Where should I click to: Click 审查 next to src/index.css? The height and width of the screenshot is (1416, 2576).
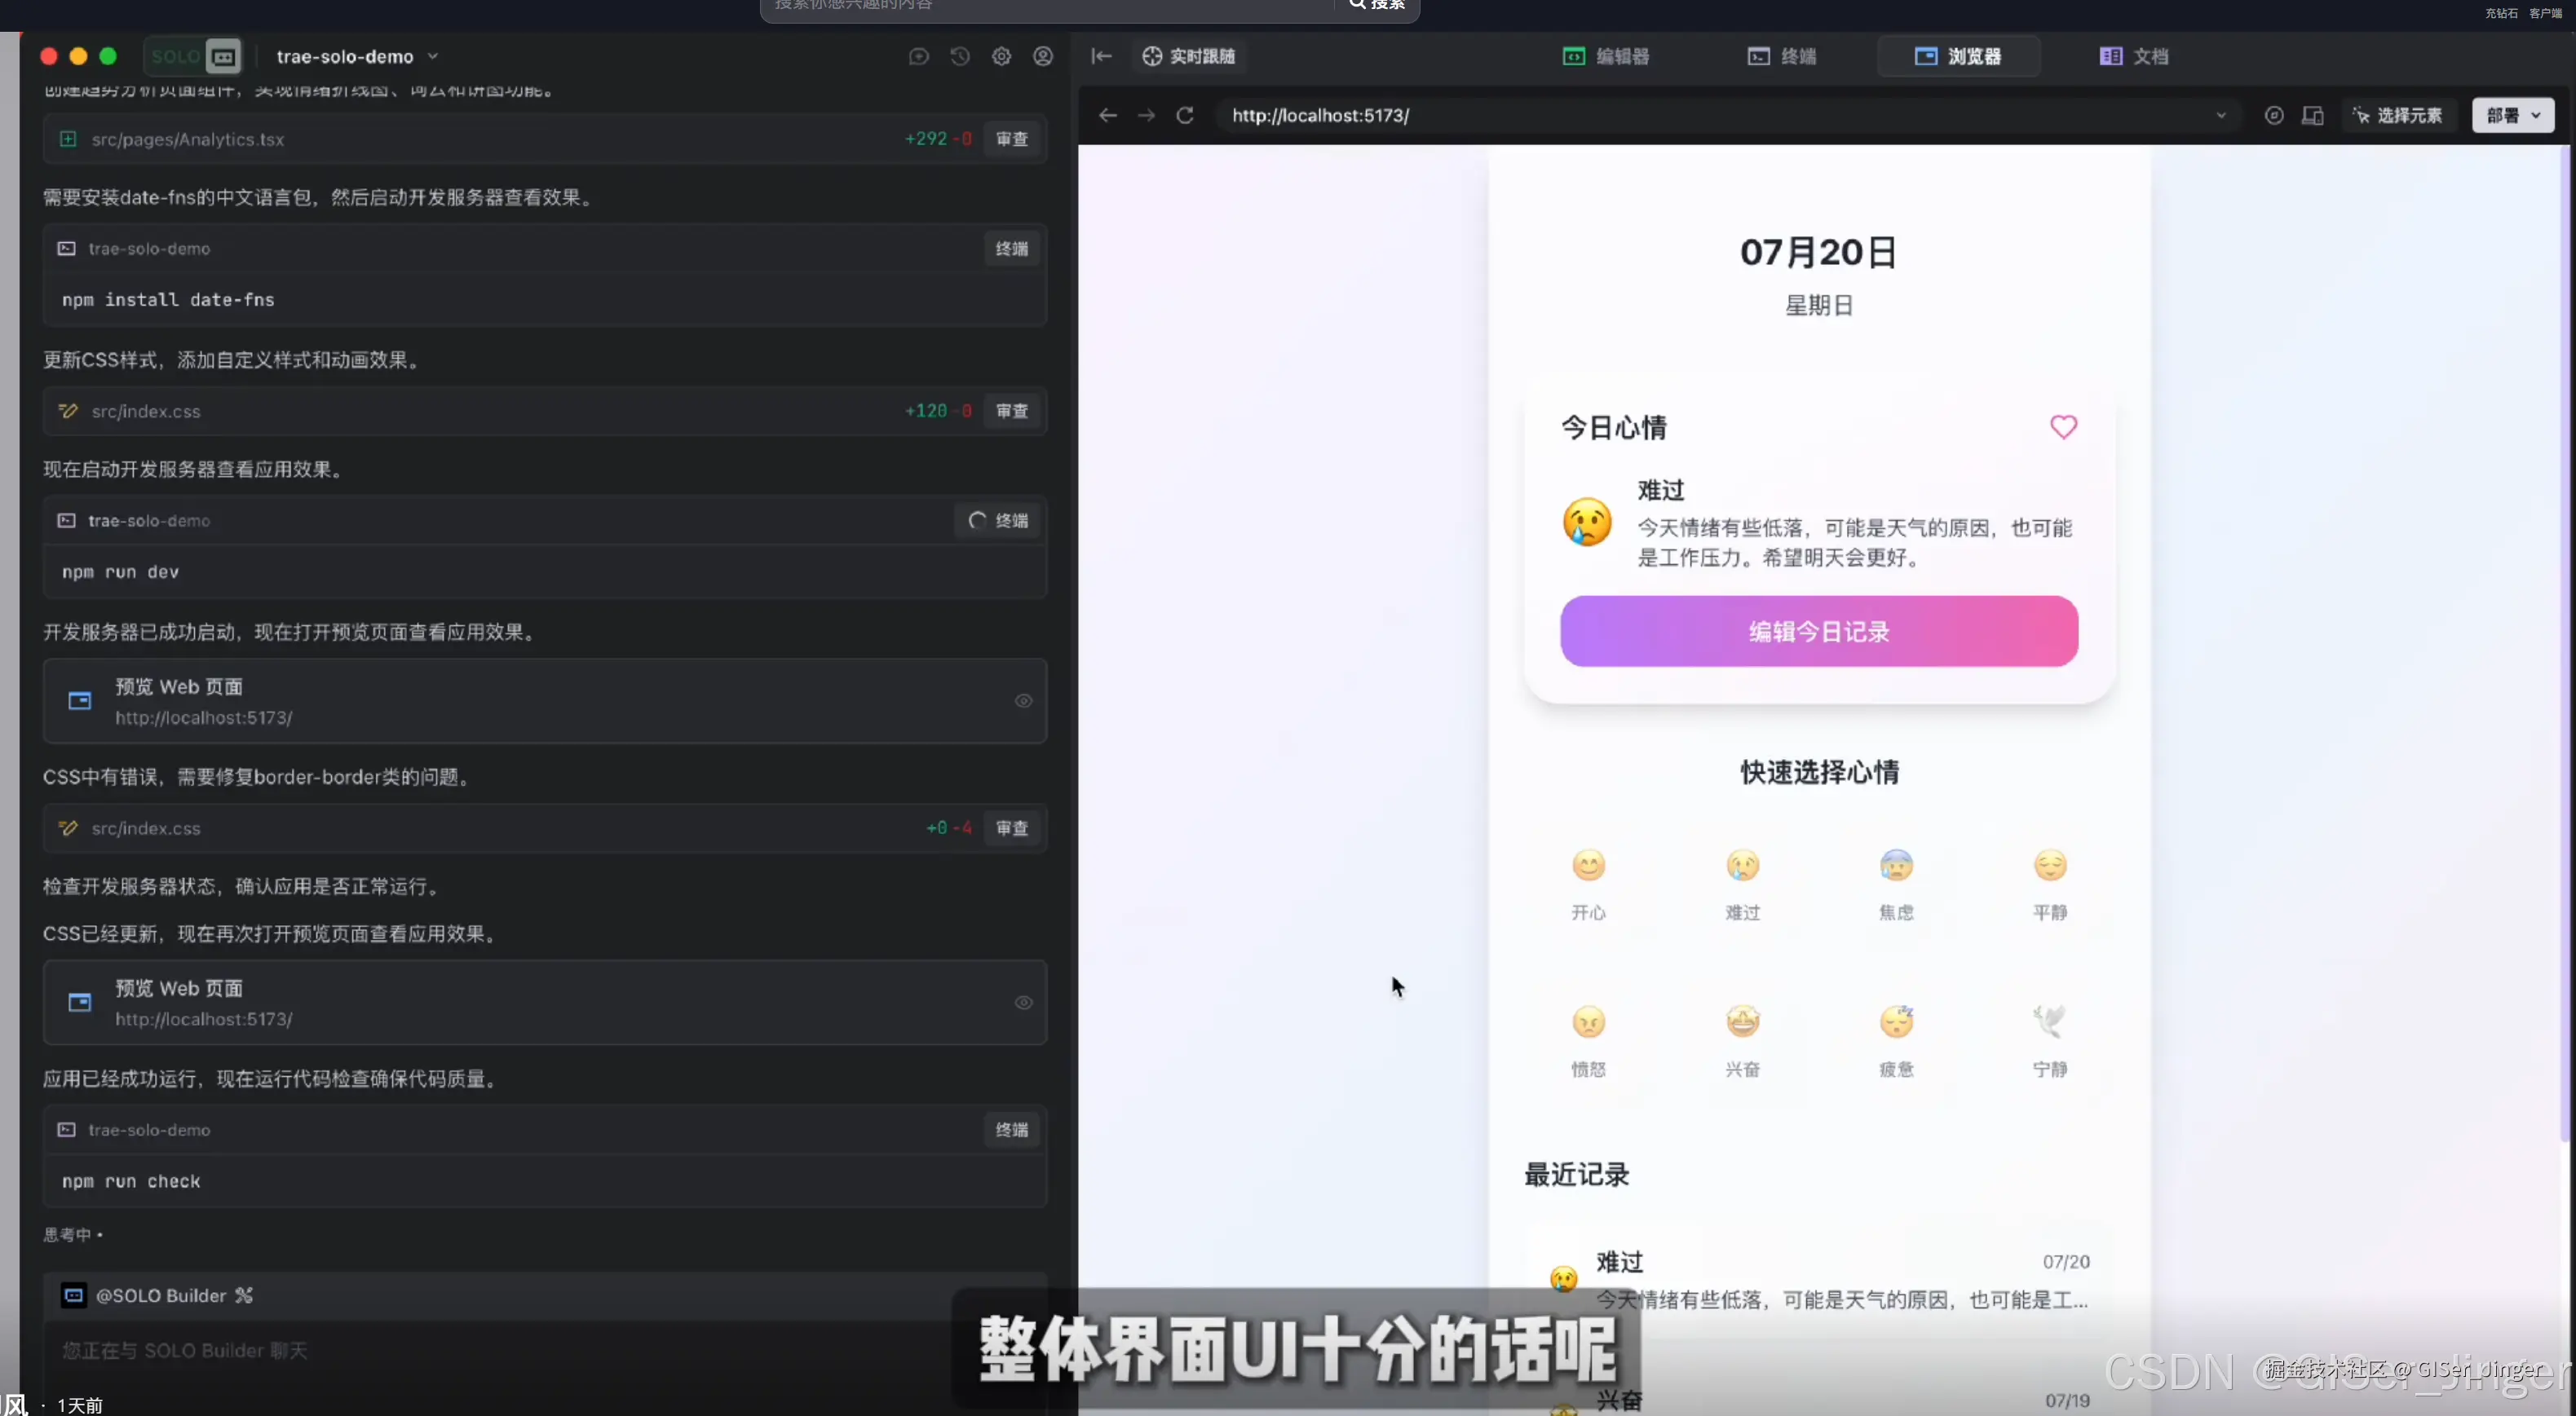tap(1011, 411)
